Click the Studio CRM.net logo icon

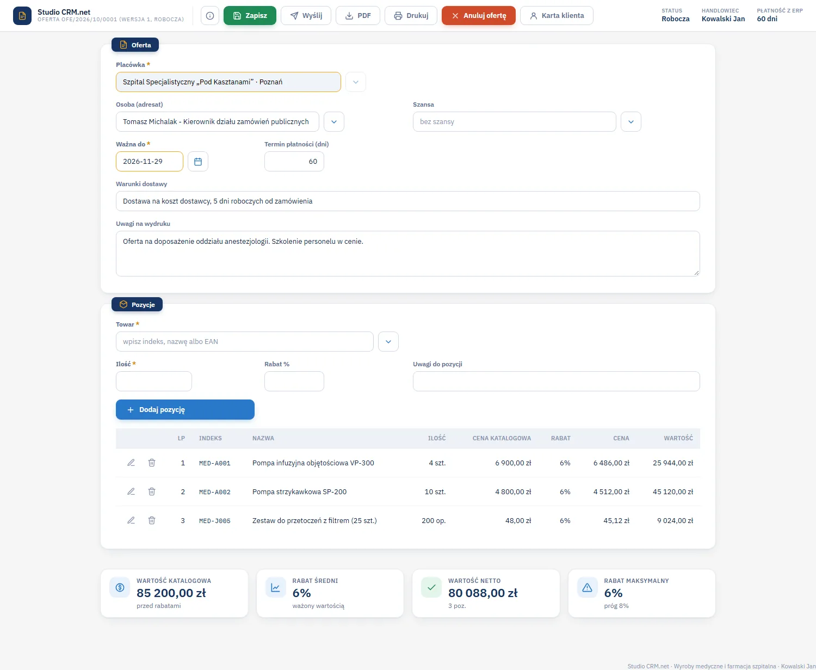22,16
